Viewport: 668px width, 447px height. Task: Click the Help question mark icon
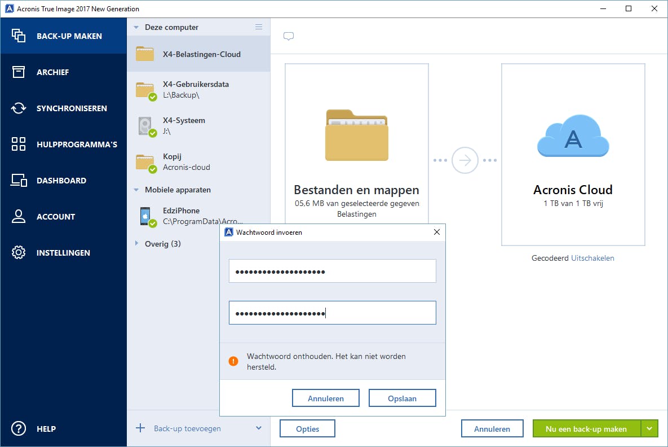18,428
